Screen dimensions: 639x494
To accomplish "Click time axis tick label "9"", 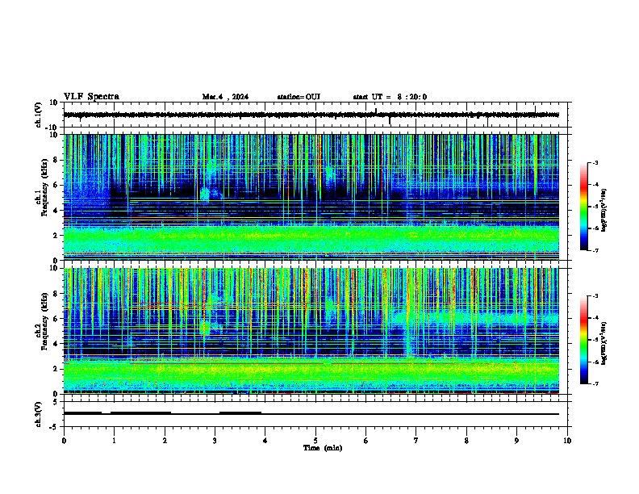I will click(x=516, y=441).
